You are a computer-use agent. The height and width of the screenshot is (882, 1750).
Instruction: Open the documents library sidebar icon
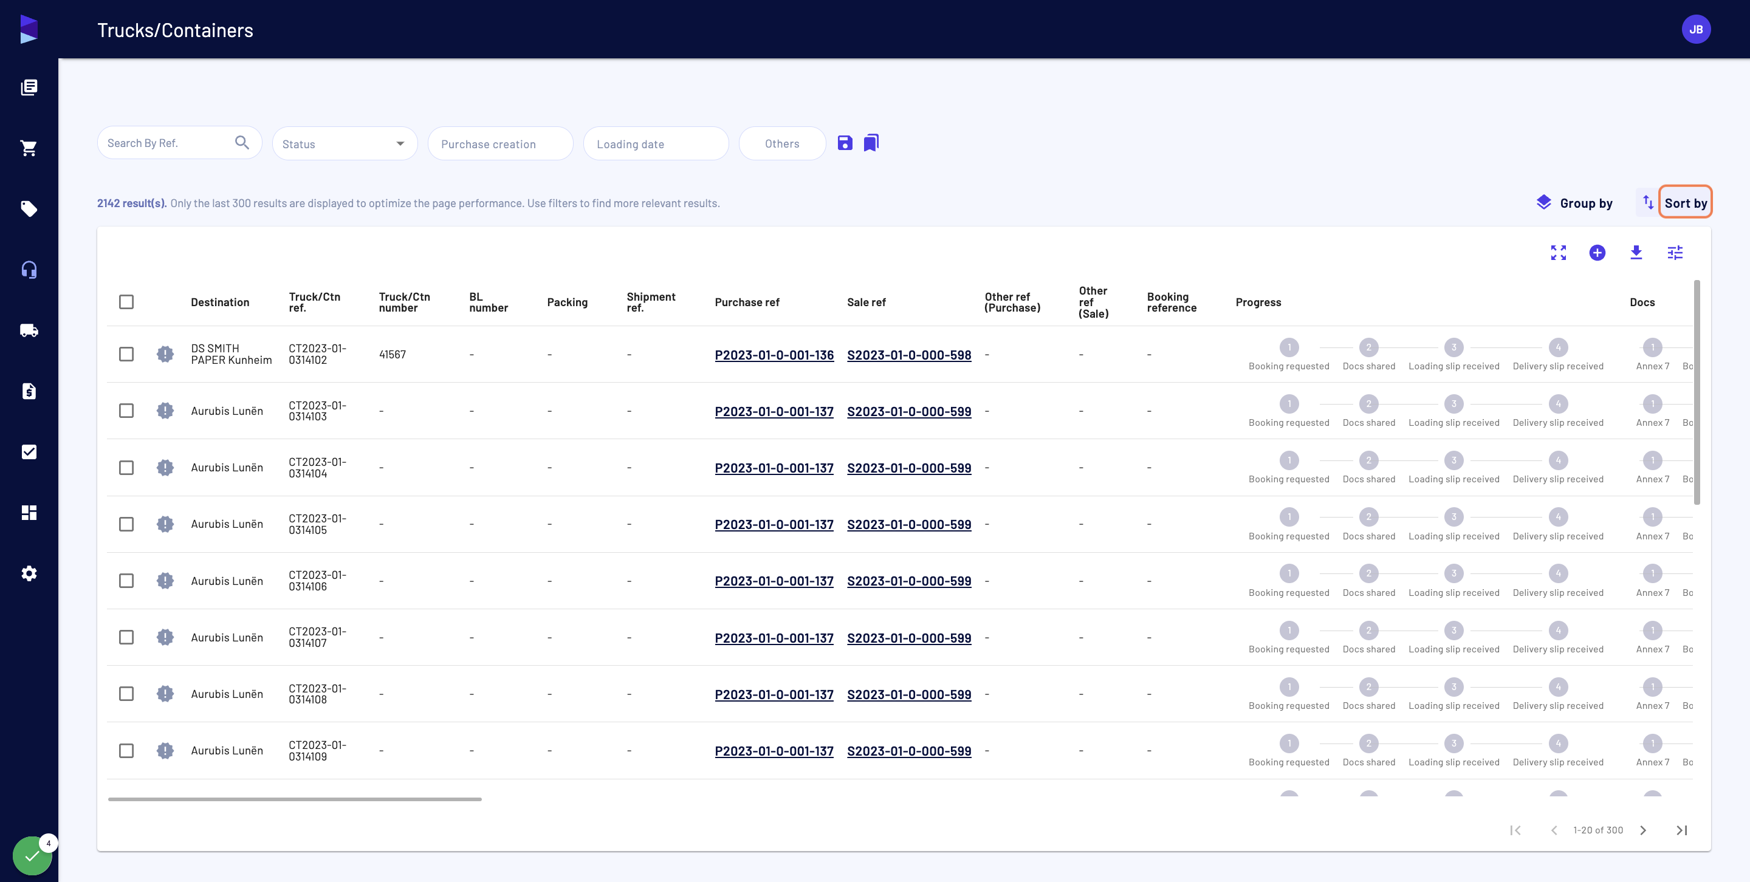pyautogui.click(x=29, y=87)
